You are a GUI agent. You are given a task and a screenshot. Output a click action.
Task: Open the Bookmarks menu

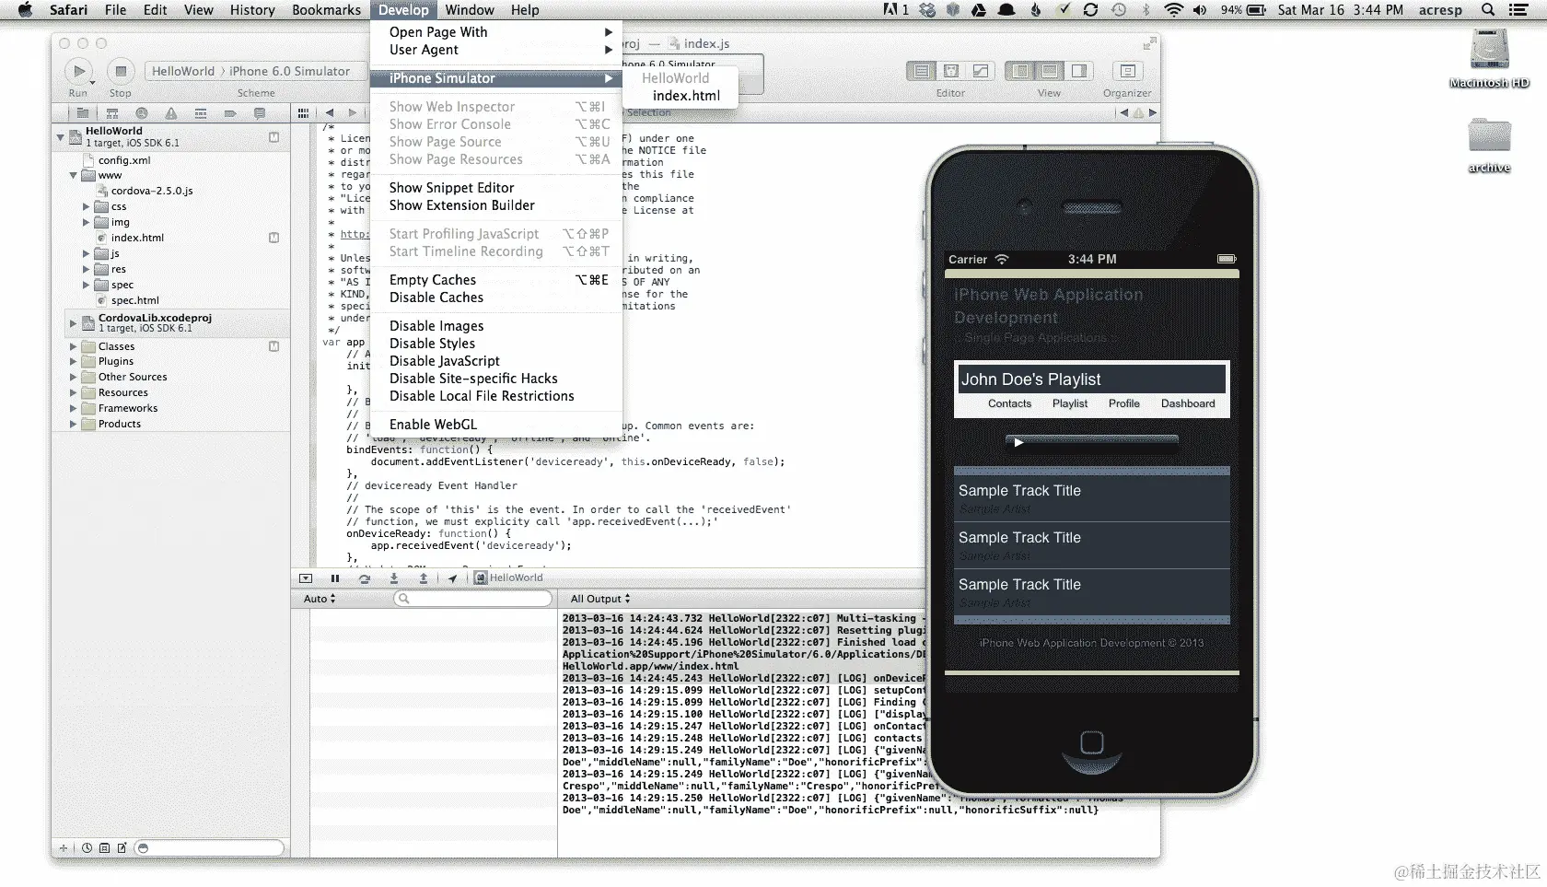[326, 10]
